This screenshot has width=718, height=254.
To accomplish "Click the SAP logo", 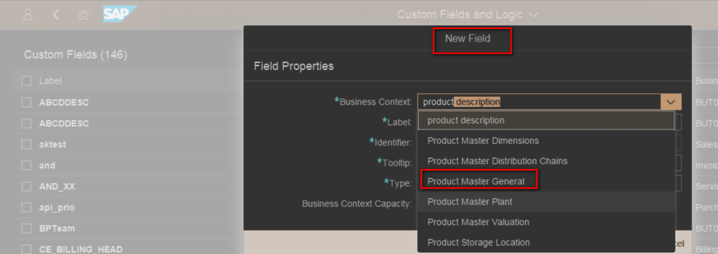I will tap(120, 14).
